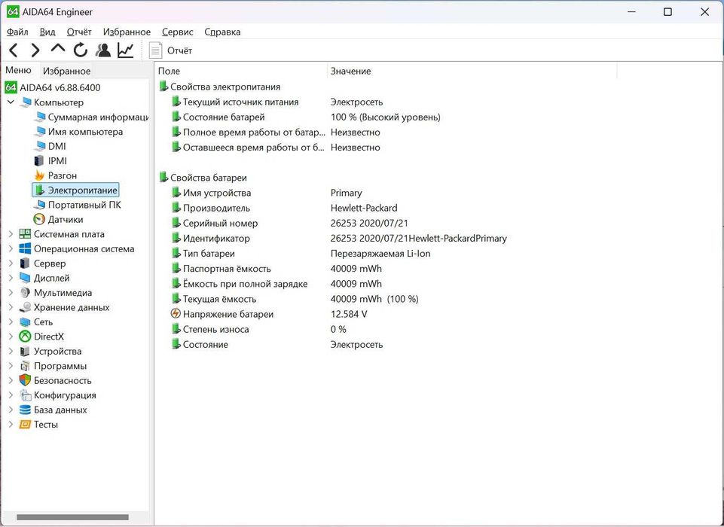
Task: Click the Перезаряжаемая Li-Ion value
Action: pos(380,254)
